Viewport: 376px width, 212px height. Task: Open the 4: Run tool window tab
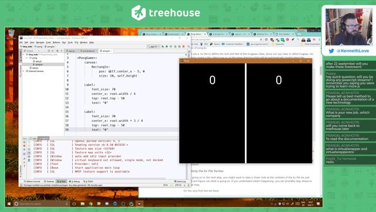(62, 181)
